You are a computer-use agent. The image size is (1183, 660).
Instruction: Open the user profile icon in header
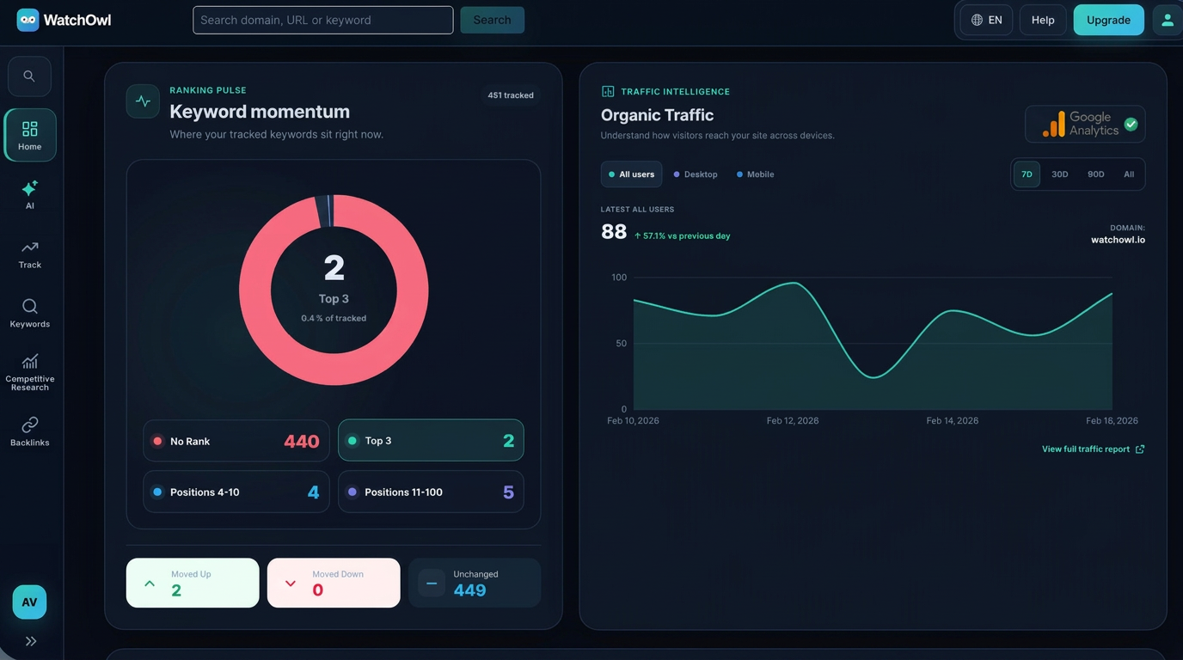click(x=1167, y=20)
